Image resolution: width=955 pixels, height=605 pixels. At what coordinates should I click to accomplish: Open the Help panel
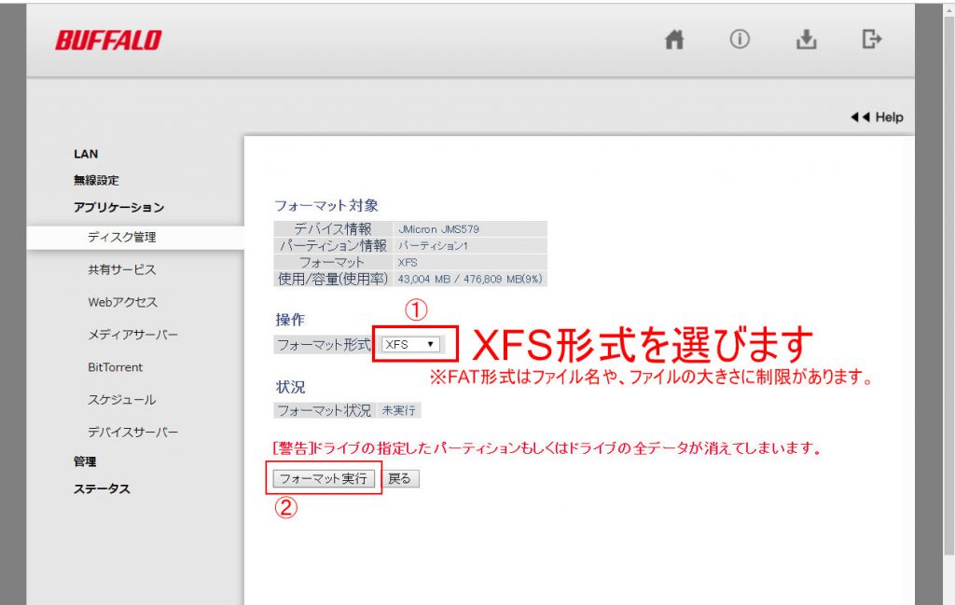[877, 117]
